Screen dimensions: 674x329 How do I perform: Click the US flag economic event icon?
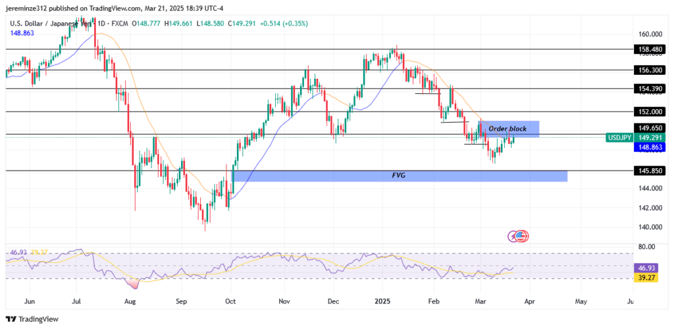(521, 236)
